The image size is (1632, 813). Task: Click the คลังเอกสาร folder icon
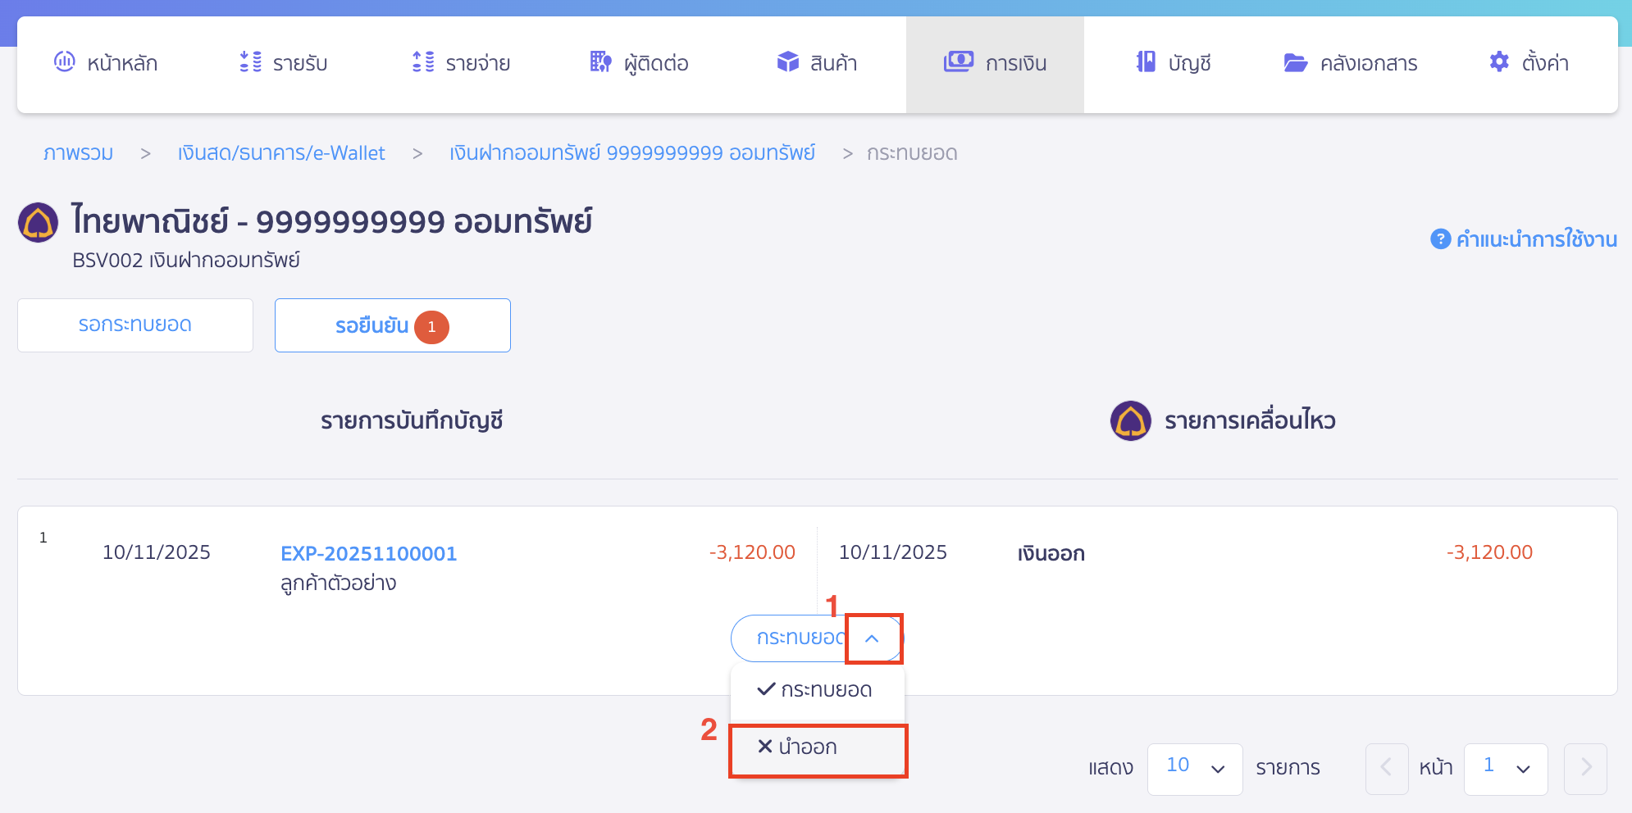1294,62
